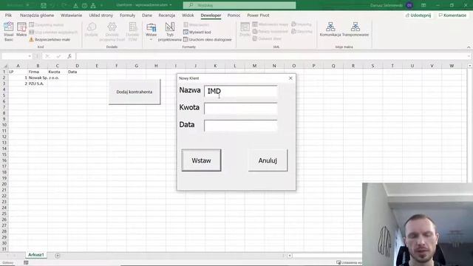Open the Makra macros list
Image resolution: width=473 pixels, height=266 pixels.
click(x=21, y=30)
